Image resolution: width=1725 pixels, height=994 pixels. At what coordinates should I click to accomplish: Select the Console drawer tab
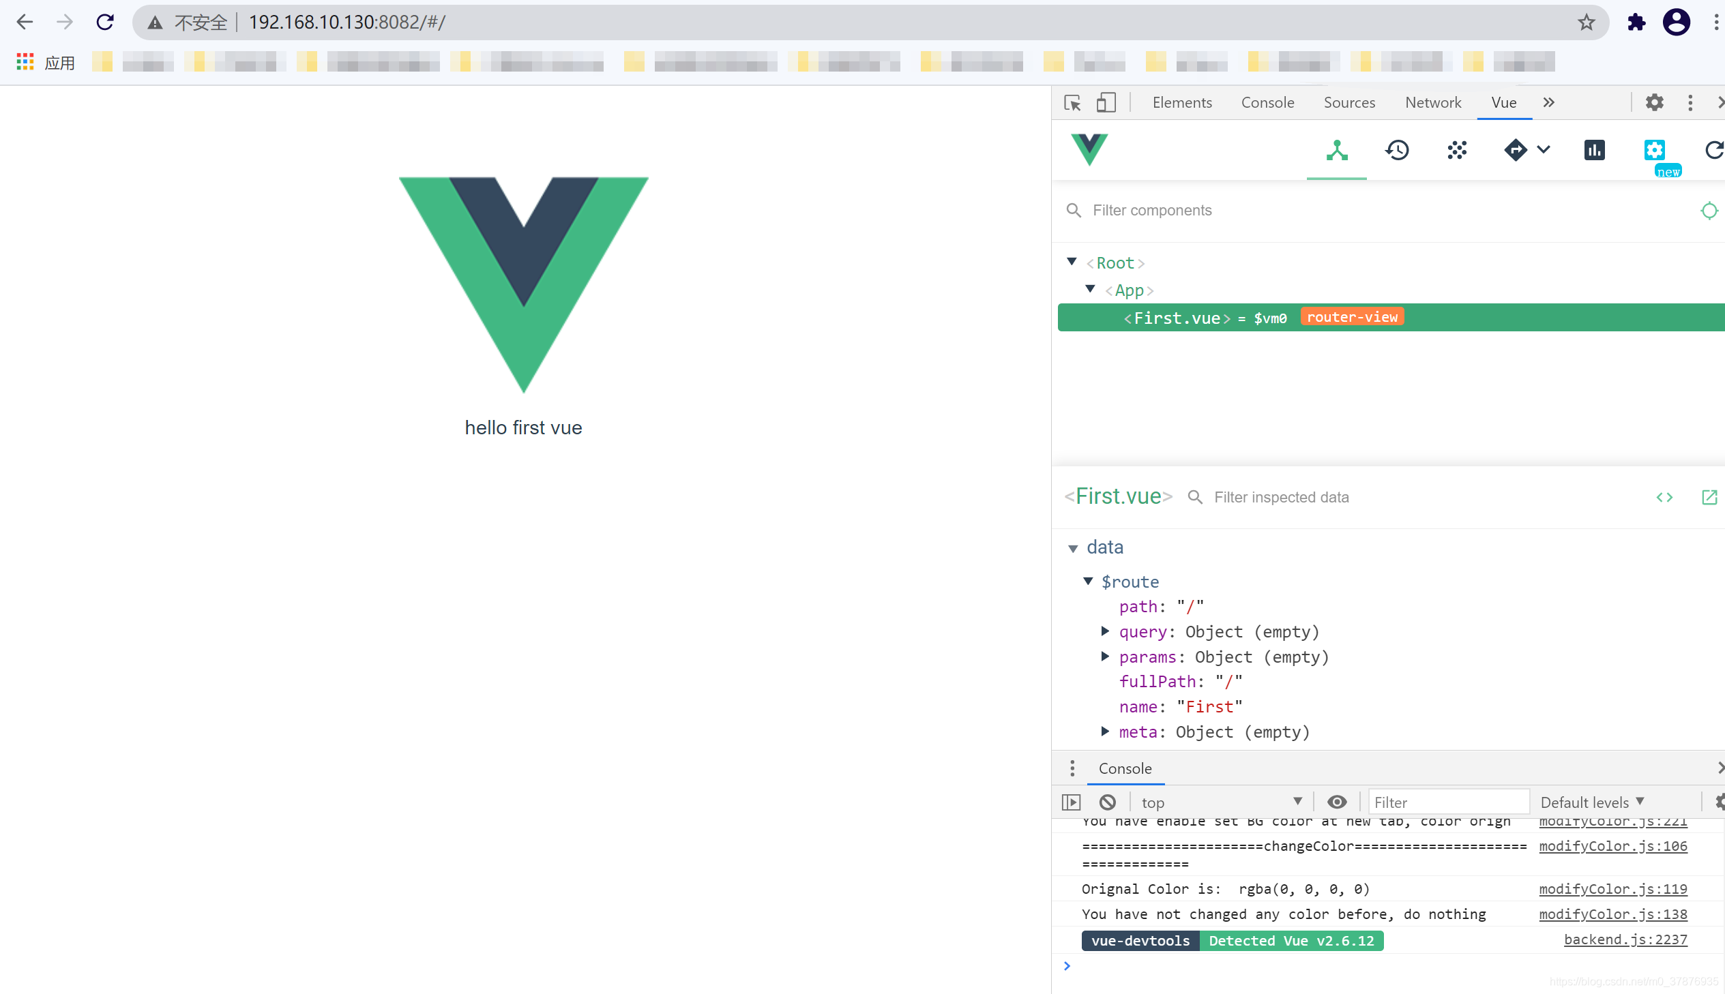coord(1125,768)
